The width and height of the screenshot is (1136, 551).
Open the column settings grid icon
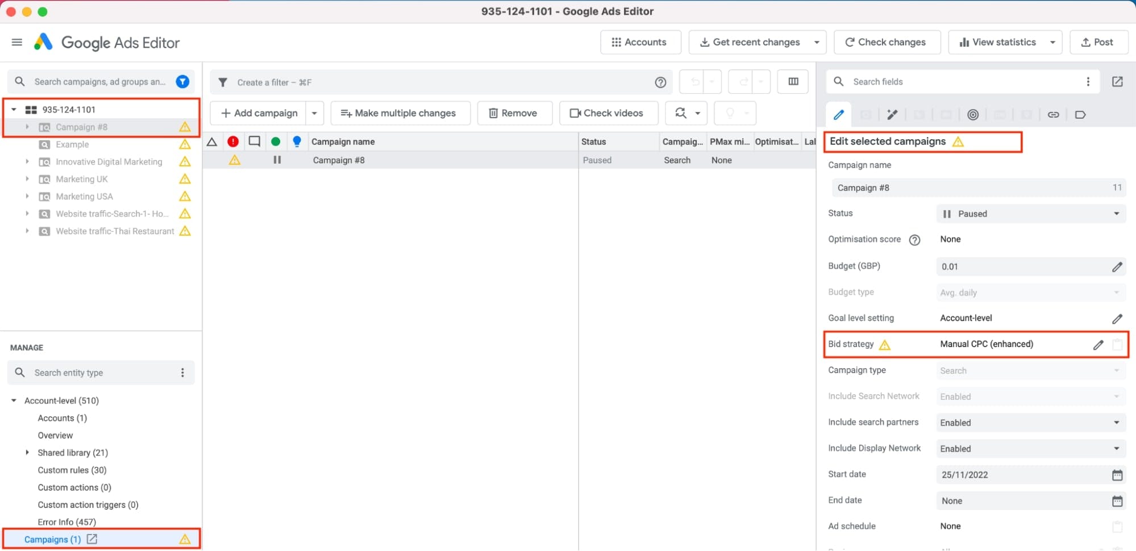[792, 81]
